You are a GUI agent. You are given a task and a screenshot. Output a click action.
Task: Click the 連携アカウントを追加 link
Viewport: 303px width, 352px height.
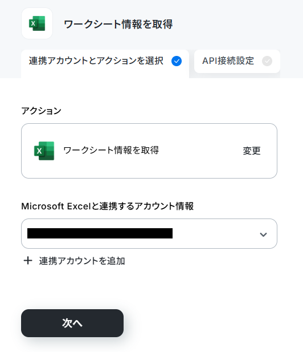click(x=82, y=261)
